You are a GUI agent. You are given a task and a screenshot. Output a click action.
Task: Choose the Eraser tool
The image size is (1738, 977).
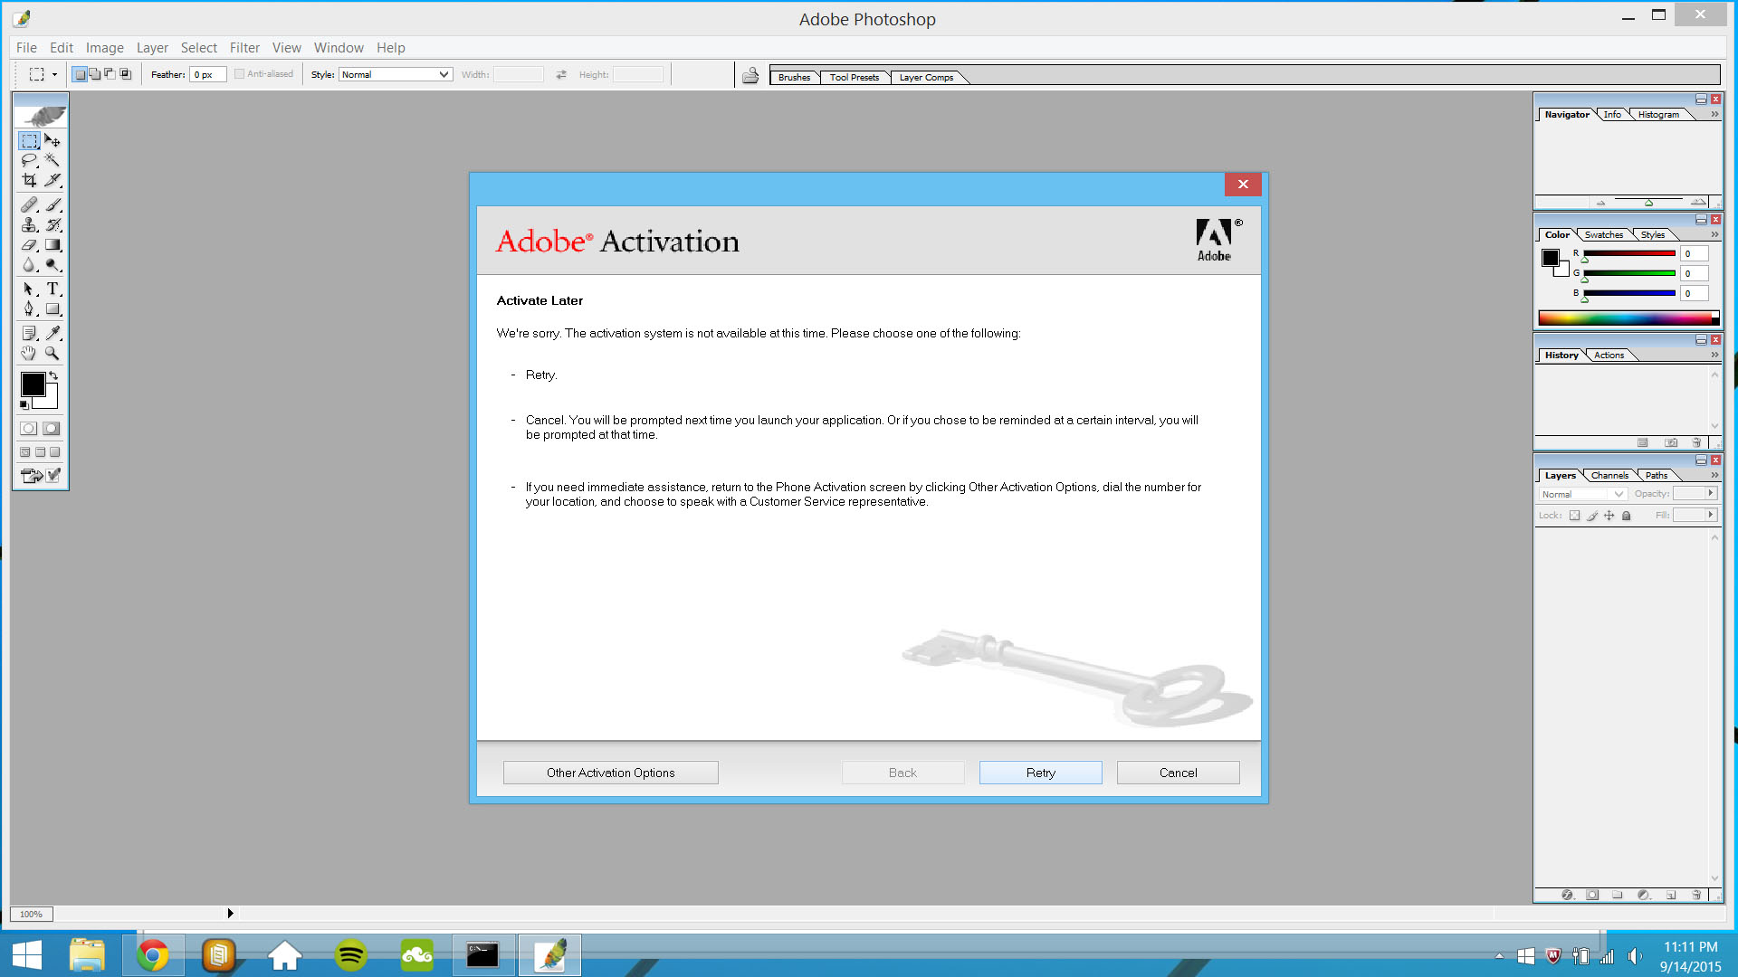pos(29,245)
